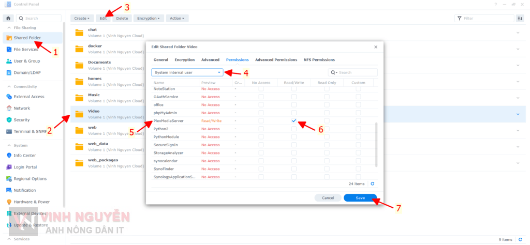Click the sort order icon beside Filter

(520, 18)
